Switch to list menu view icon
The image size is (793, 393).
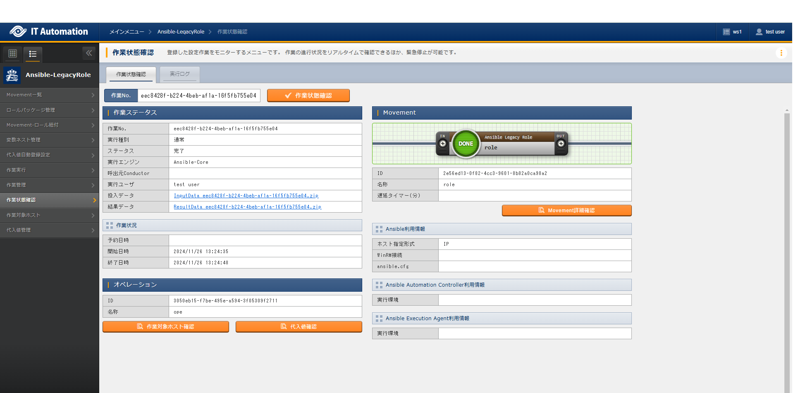pos(33,54)
